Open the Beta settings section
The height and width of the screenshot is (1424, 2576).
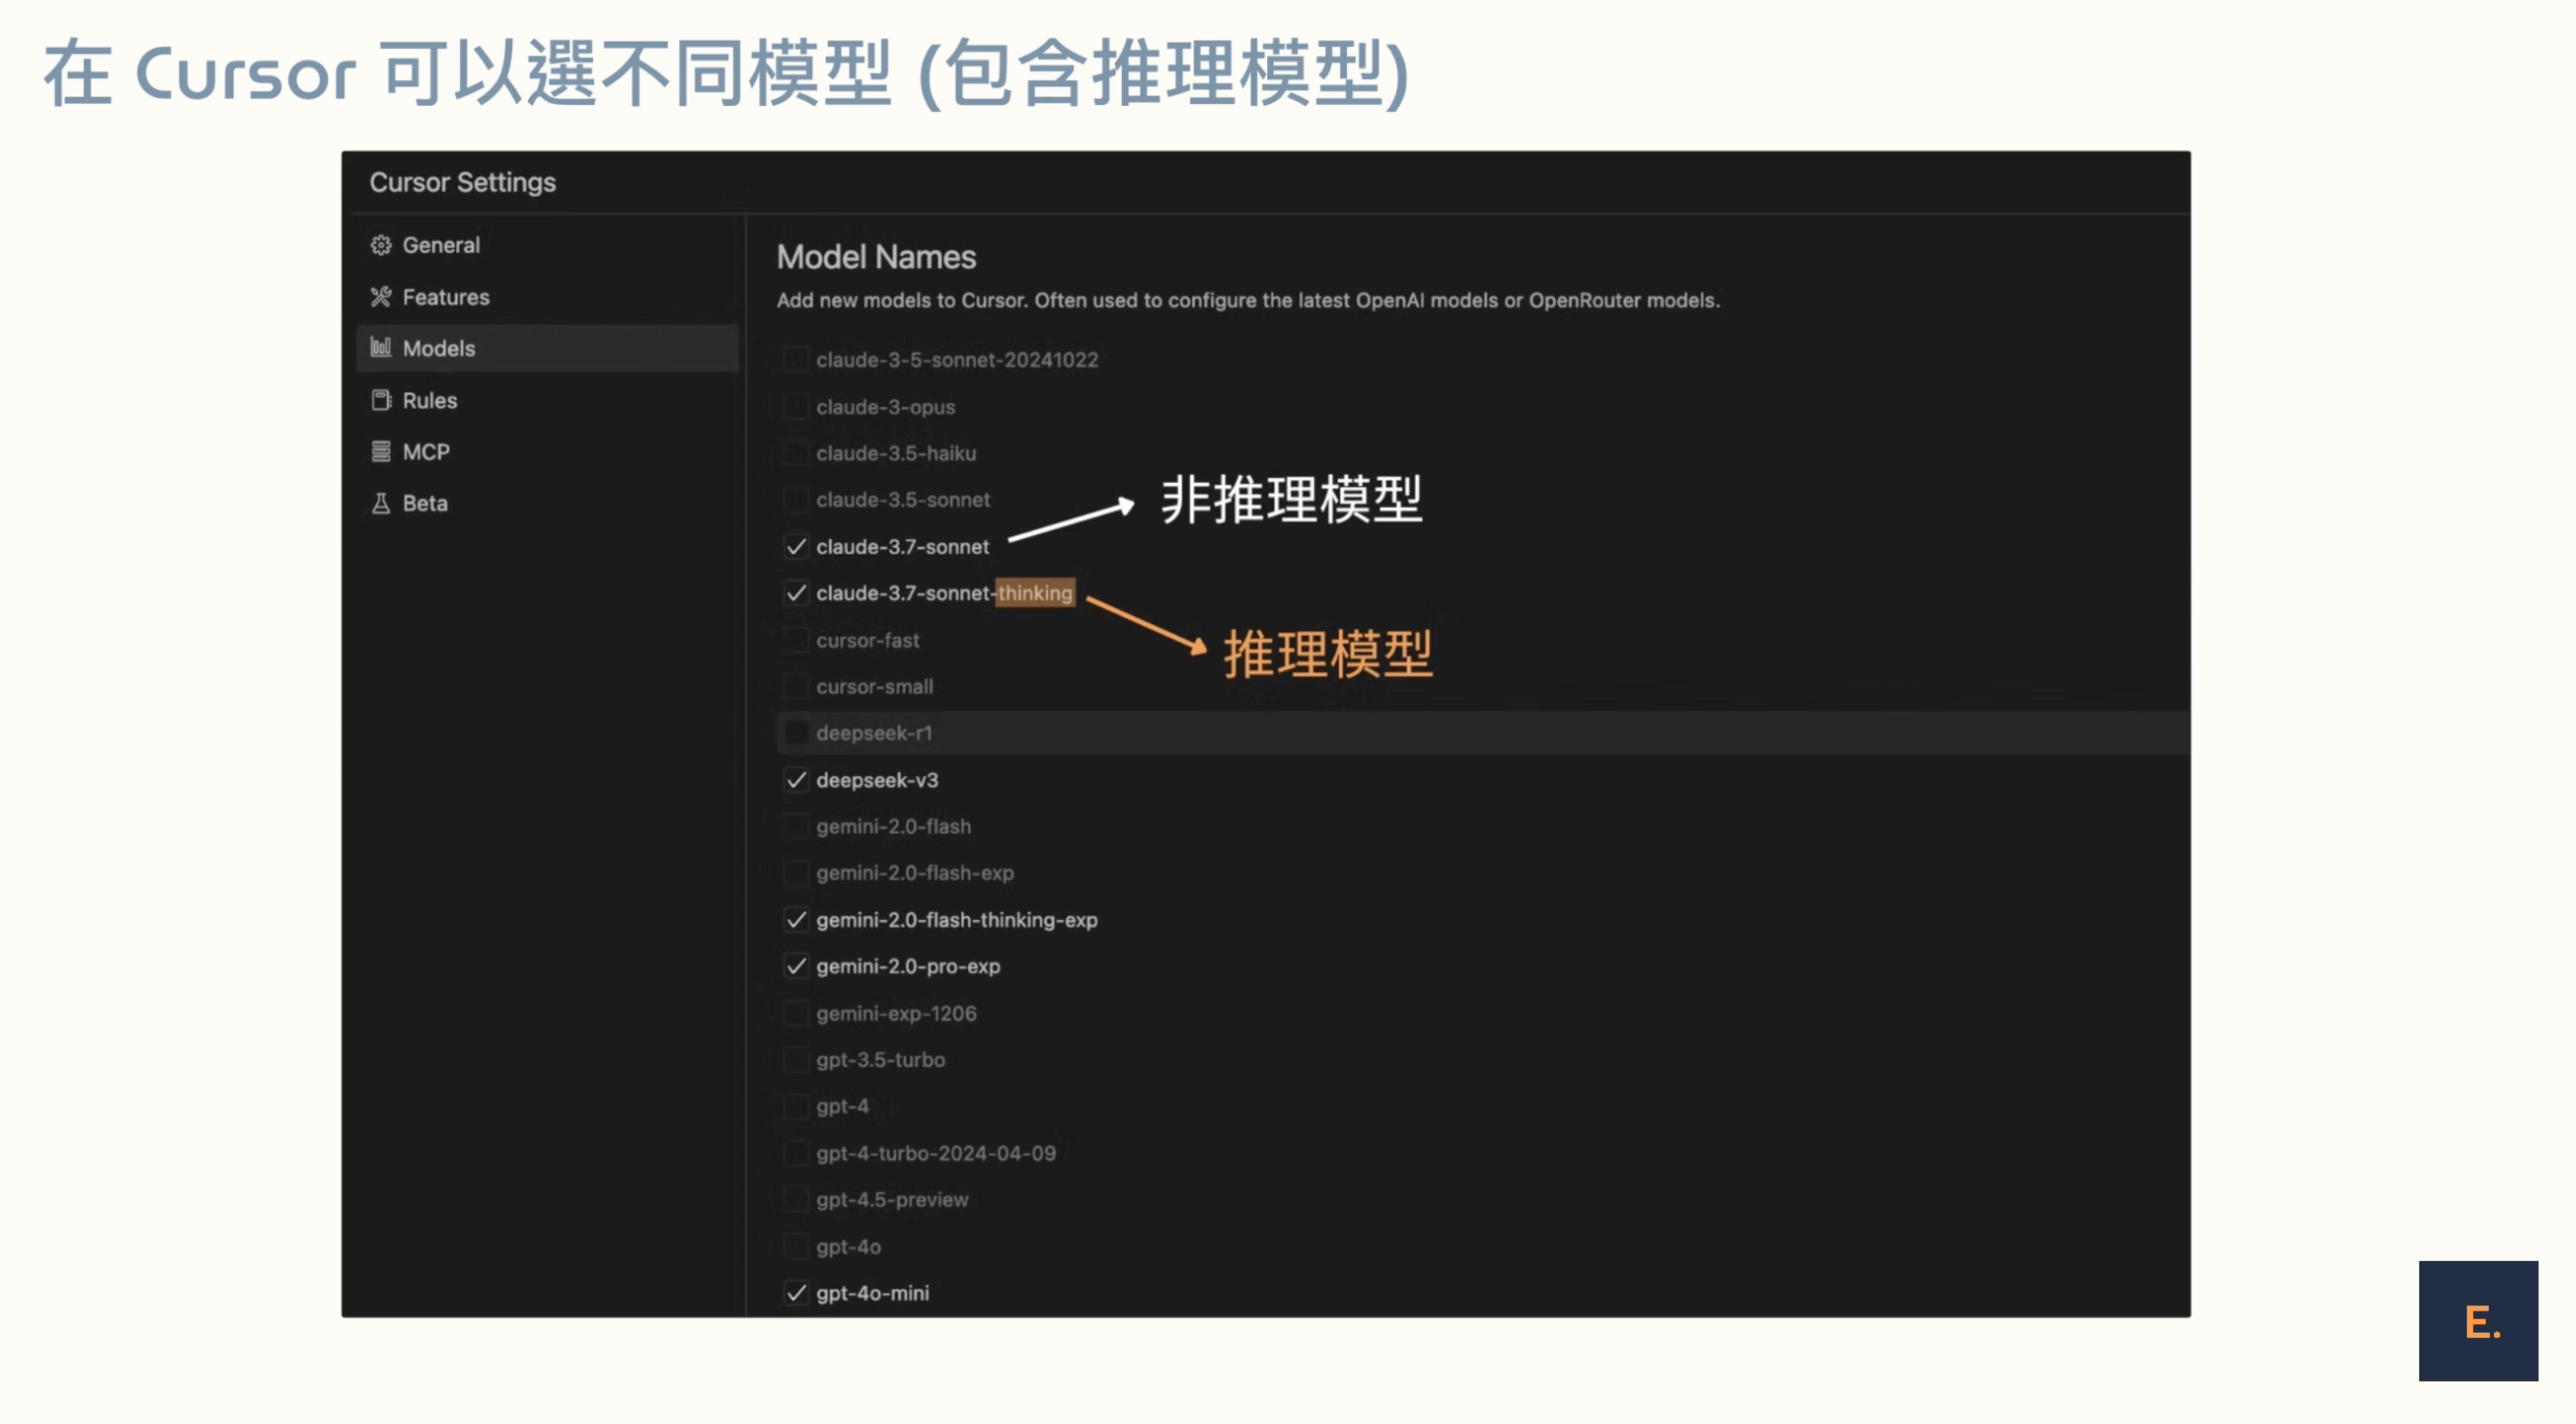pos(547,503)
